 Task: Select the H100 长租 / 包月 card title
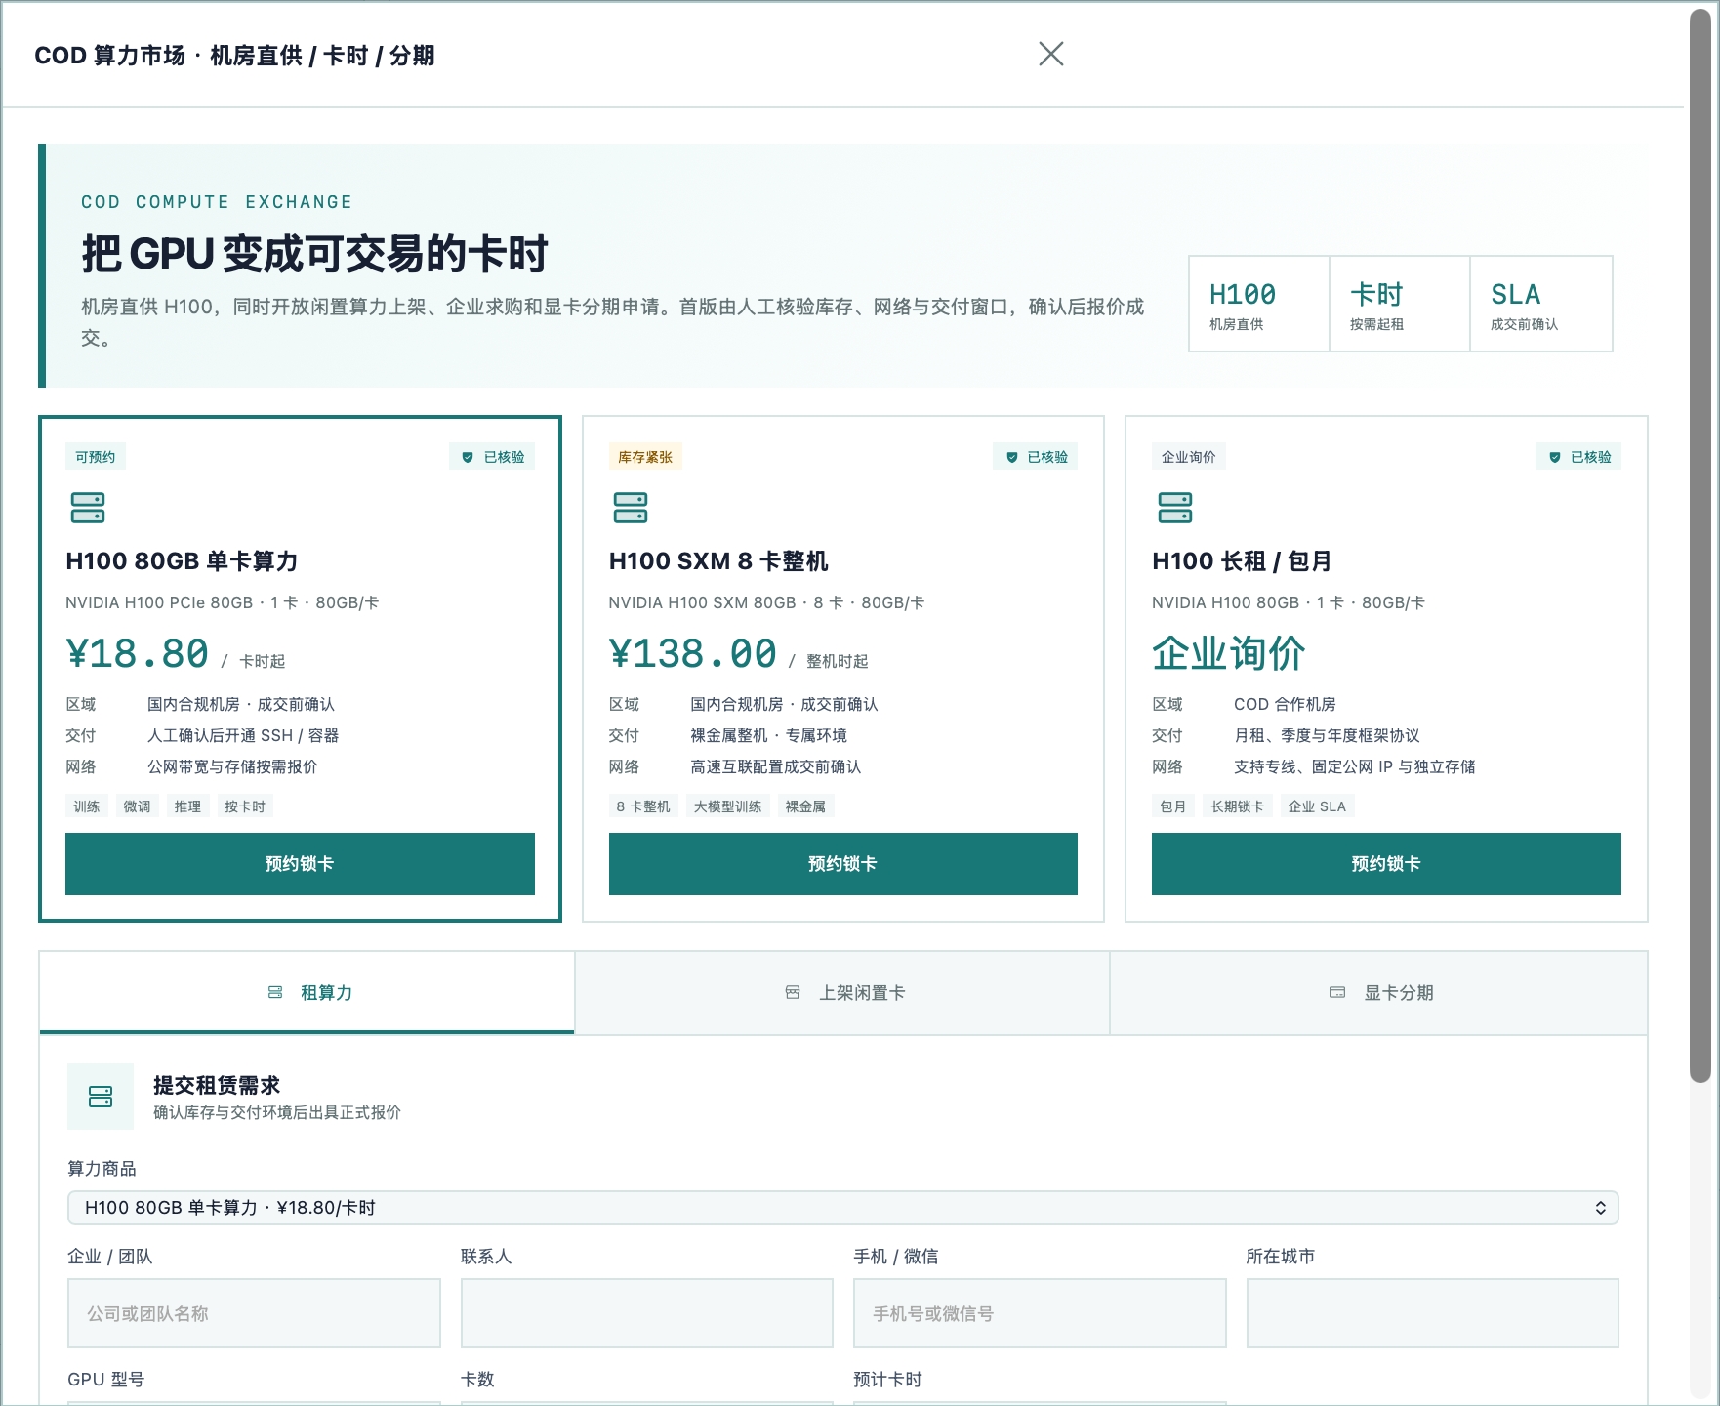[1242, 561]
